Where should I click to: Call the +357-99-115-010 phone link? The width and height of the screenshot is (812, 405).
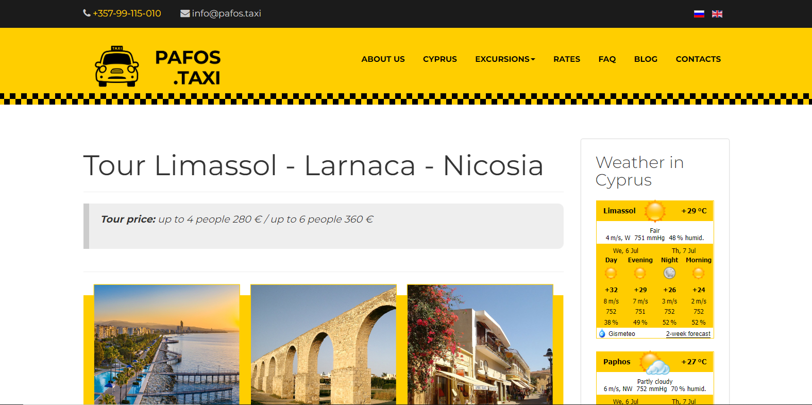127,13
